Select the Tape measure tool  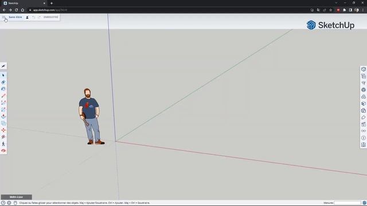(x=3, y=137)
